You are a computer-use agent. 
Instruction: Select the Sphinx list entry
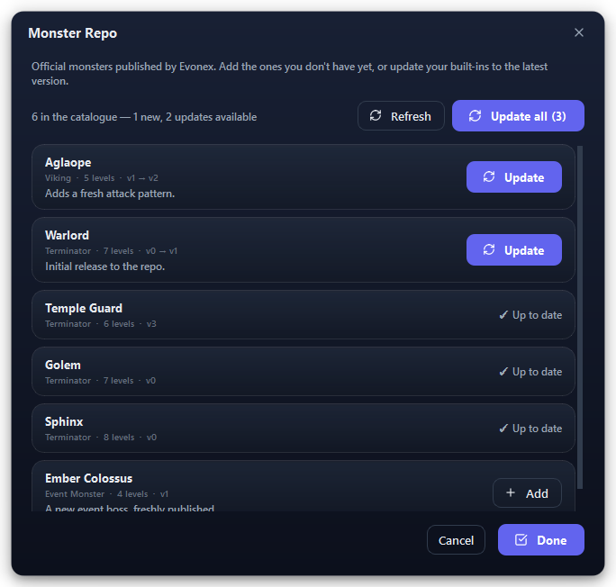[x=303, y=429]
